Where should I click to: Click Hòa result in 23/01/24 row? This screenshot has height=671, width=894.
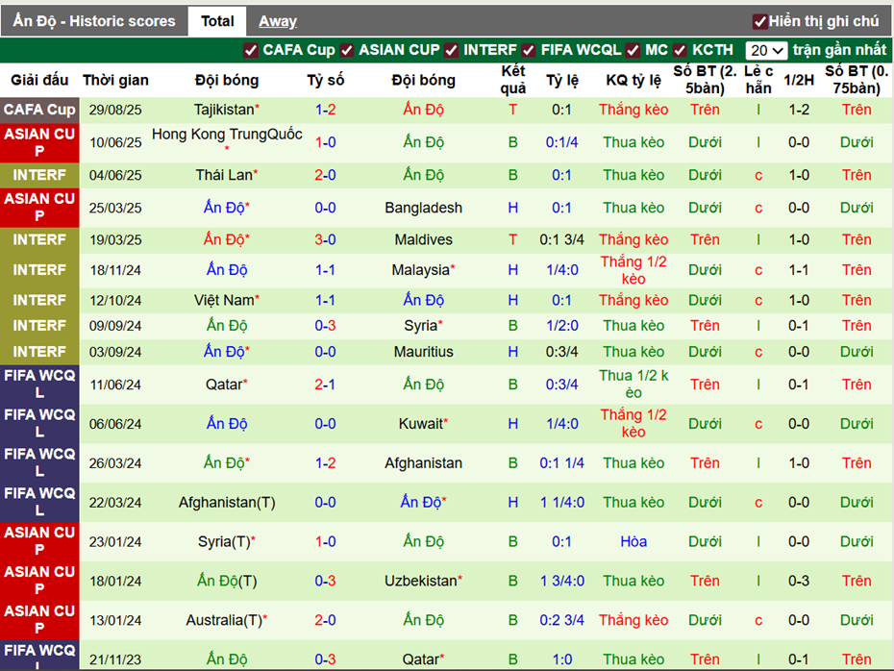point(633,541)
